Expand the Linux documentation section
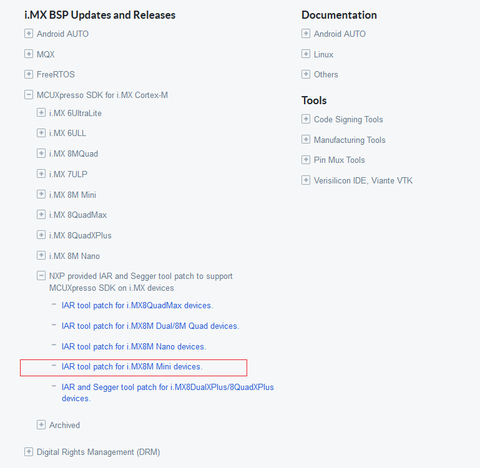This screenshot has width=480, height=468. point(306,54)
